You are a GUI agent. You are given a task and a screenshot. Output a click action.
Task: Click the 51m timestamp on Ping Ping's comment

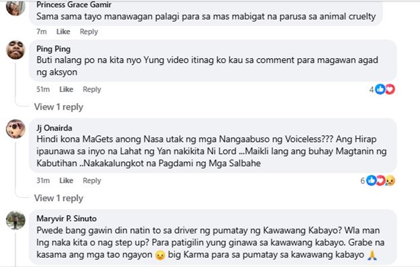[x=43, y=89]
